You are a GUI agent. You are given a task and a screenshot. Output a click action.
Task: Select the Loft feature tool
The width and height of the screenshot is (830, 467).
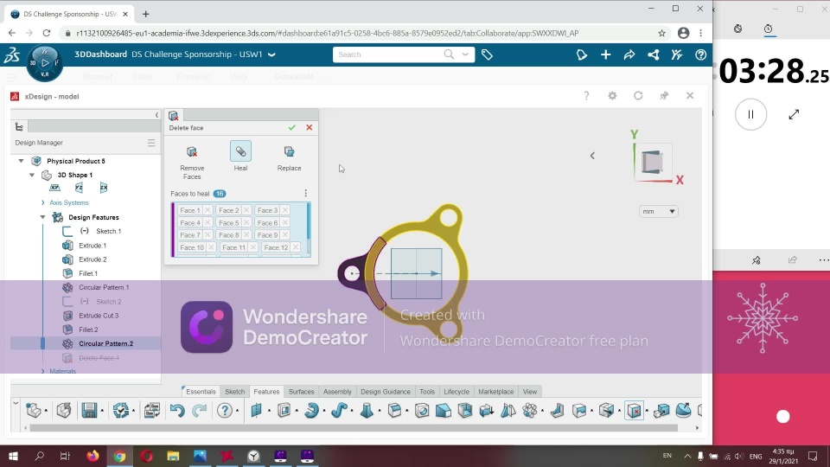(367, 410)
